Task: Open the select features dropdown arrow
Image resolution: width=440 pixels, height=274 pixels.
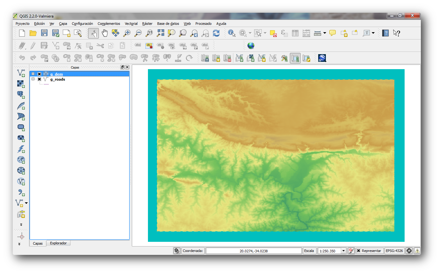Action: (x=265, y=33)
